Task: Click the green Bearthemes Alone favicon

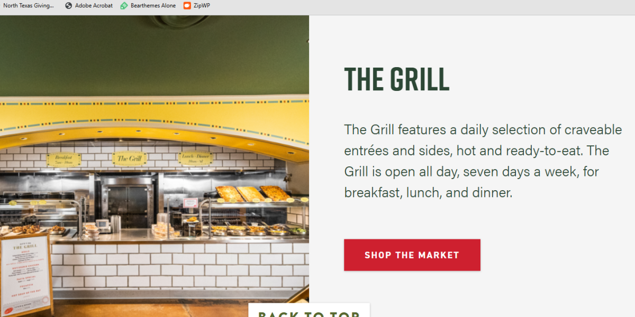Action: (x=124, y=5)
